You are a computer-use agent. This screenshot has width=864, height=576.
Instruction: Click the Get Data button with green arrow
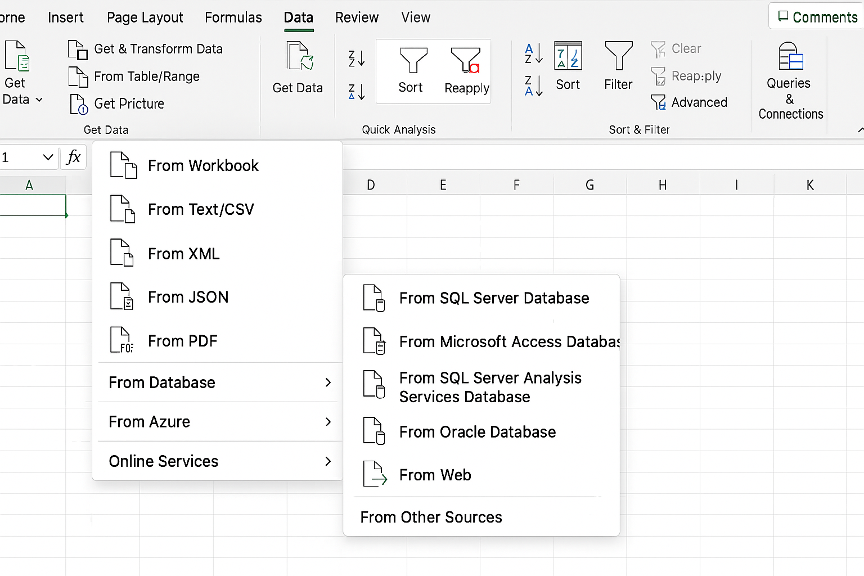298,67
